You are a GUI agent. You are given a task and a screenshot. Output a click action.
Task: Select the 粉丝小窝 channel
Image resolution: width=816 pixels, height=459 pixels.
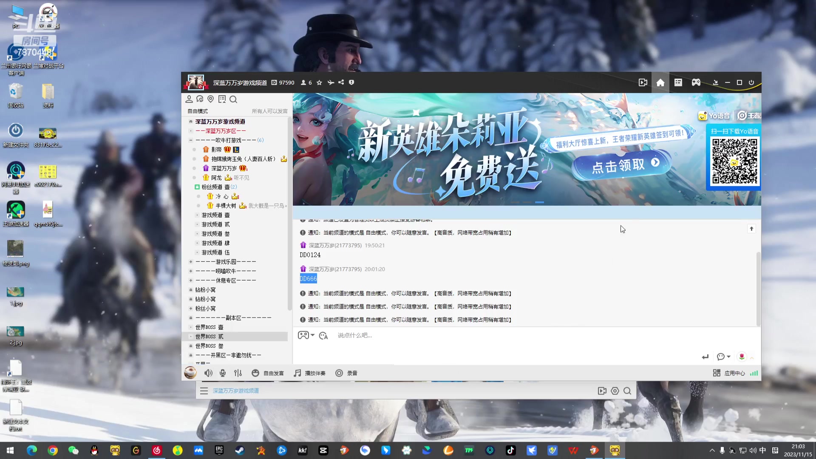point(205,309)
